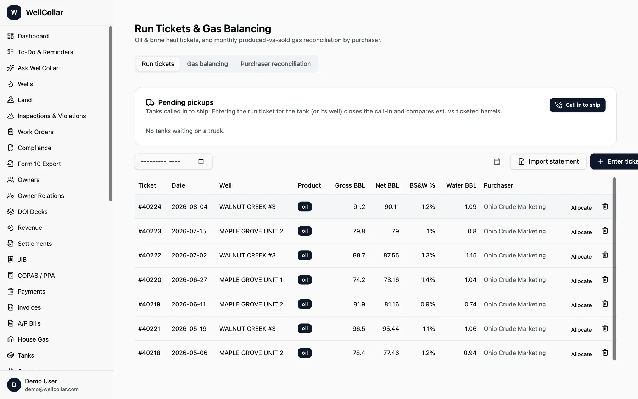Click Allocate for ticket #40219
The height and width of the screenshot is (399, 638).
point(581,305)
